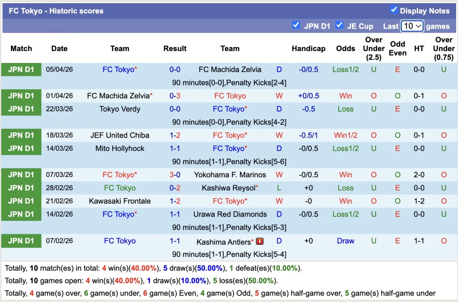This screenshot has height=302, width=458.
Task: Click the red card icon beside Kashima Antlers
Action: point(260,241)
